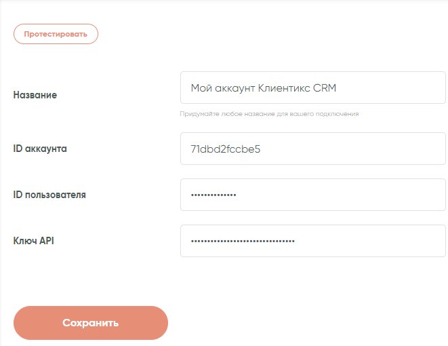Focus the Ключ API field
Viewport: 448px width, 346px height.
tap(312, 241)
